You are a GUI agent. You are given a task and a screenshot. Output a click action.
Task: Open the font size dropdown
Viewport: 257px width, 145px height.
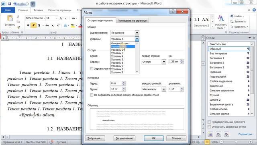pos(57,18)
